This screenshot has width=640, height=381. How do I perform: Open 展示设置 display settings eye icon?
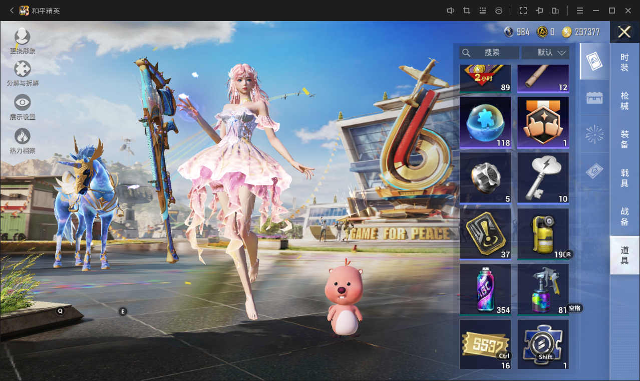tap(23, 103)
